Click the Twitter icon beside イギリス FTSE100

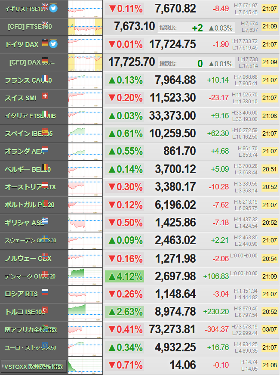pyautogui.click(x=53, y=8)
